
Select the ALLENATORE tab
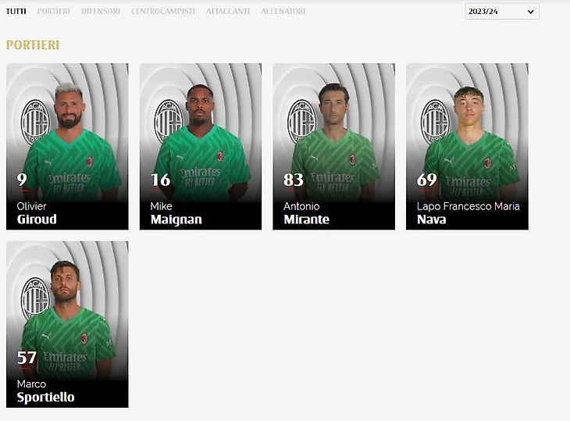tap(283, 11)
